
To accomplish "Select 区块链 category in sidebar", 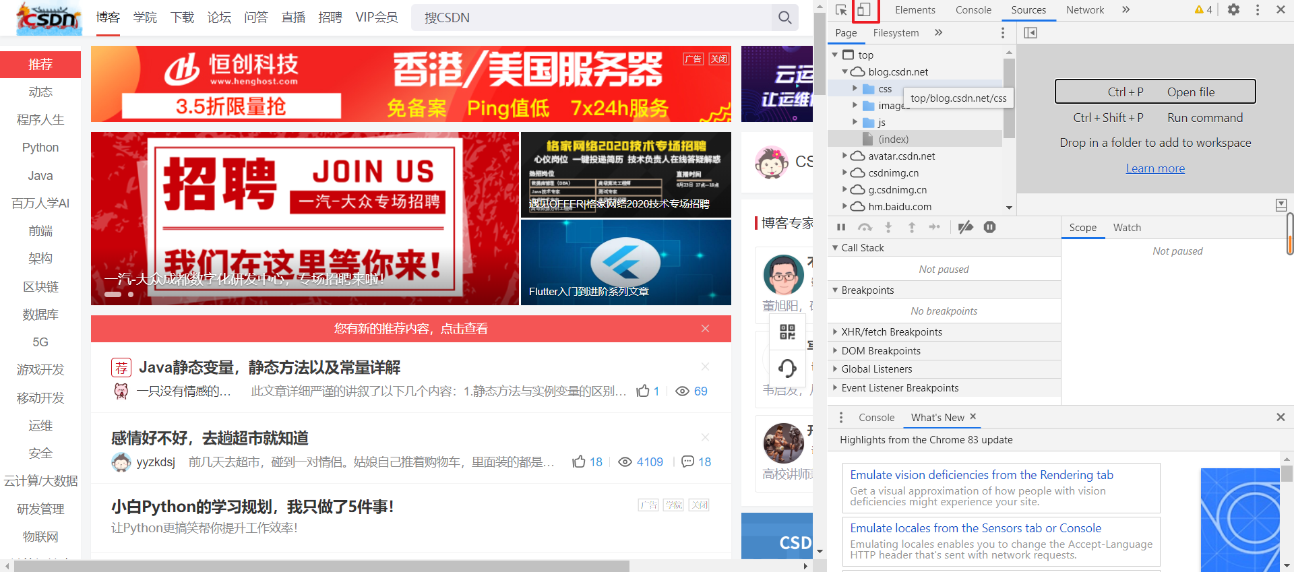I will [40, 286].
